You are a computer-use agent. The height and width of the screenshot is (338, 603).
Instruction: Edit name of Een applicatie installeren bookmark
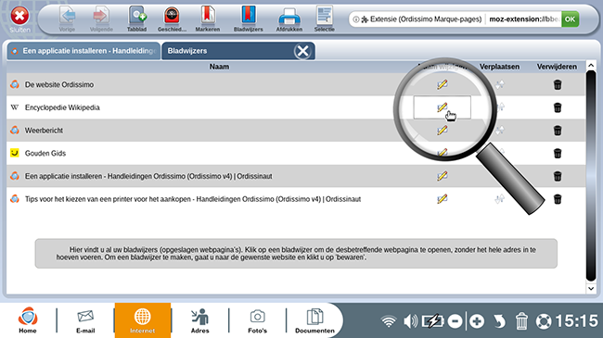pyautogui.click(x=443, y=176)
